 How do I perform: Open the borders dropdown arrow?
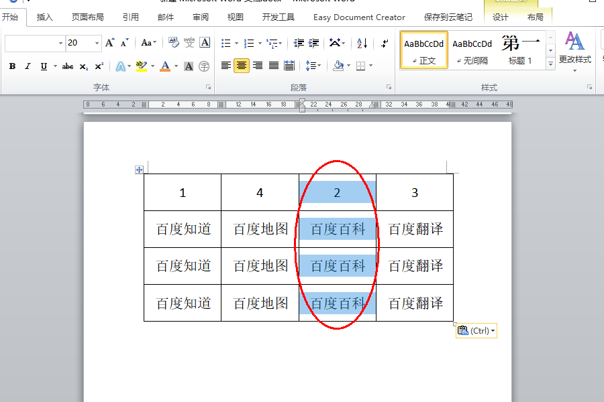coord(370,66)
